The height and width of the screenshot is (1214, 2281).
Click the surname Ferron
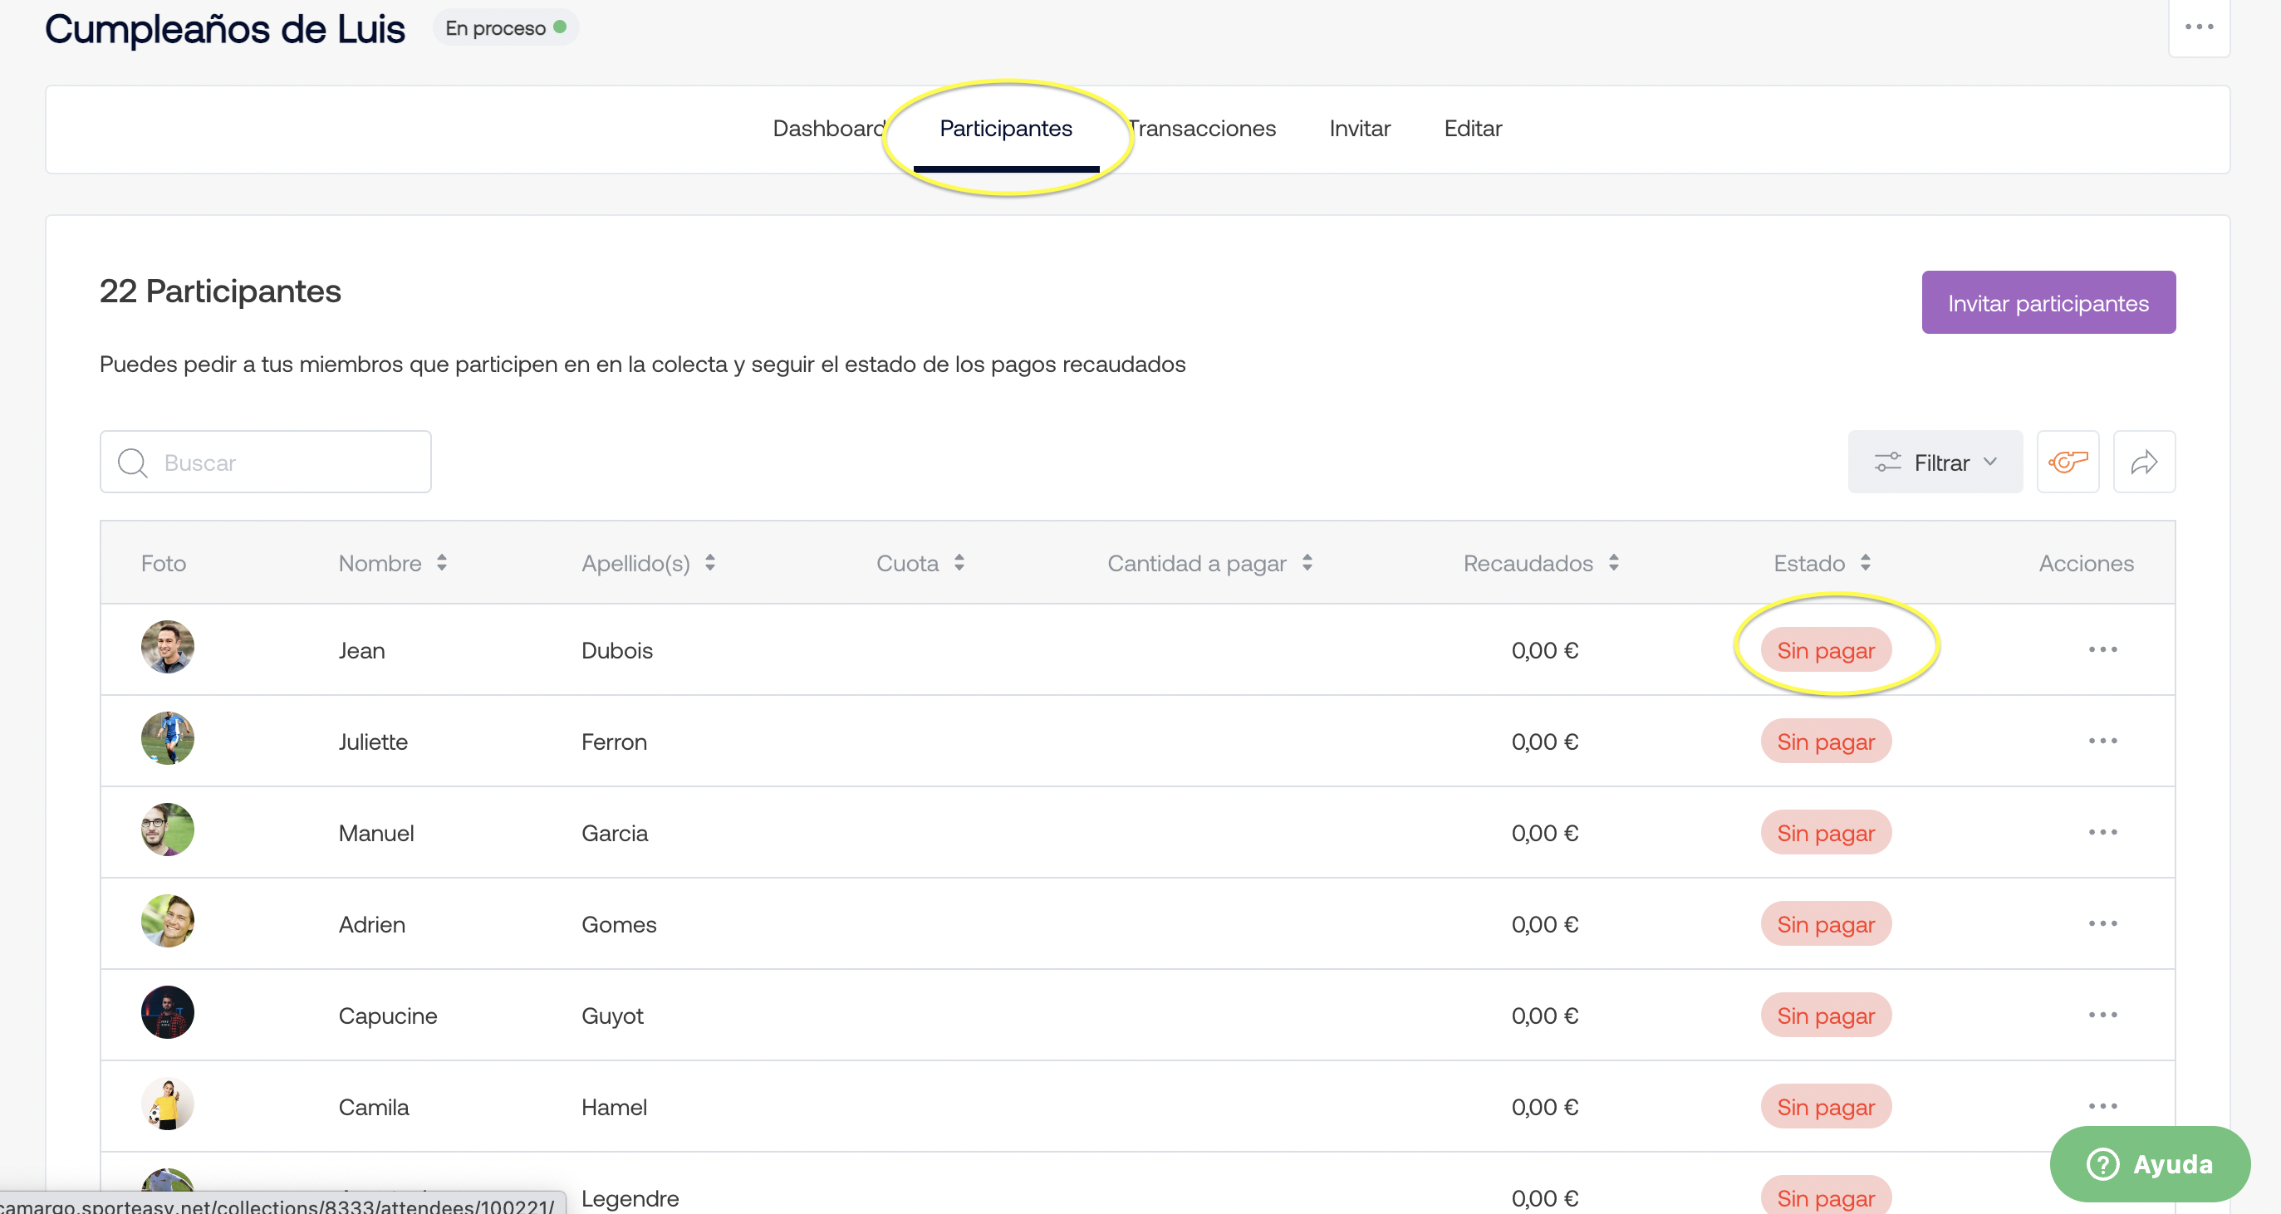[614, 742]
